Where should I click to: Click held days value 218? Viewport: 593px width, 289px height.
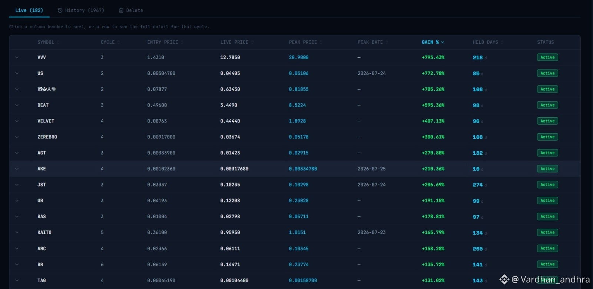pos(478,57)
